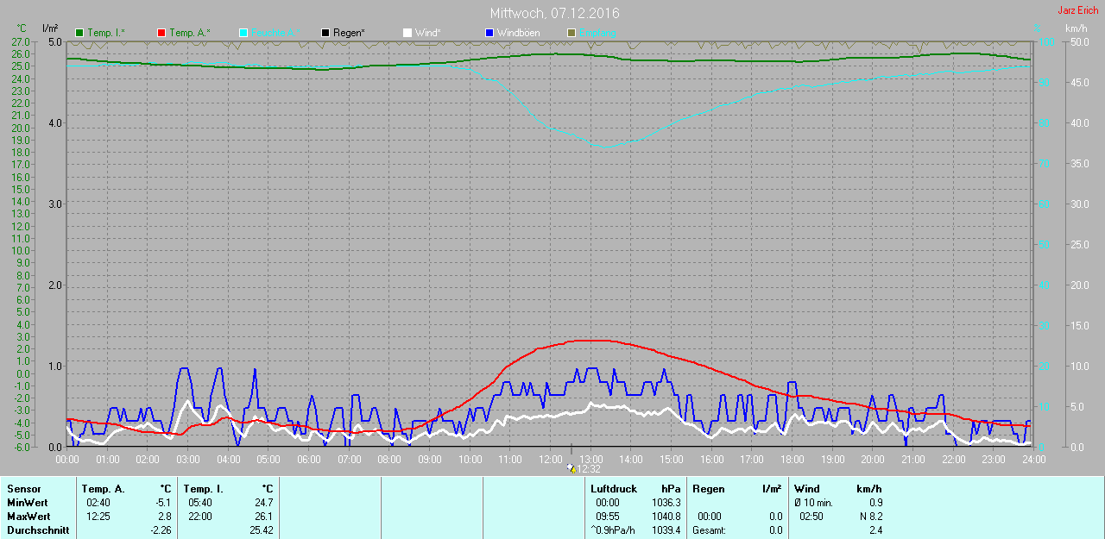
Task: Select the 'Windböen' legend label
Action: point(519,33)
